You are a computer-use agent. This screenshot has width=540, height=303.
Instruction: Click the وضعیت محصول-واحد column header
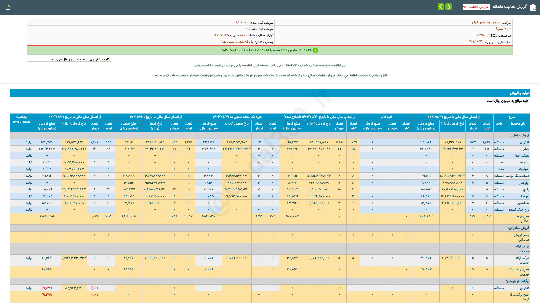[21, 119]
